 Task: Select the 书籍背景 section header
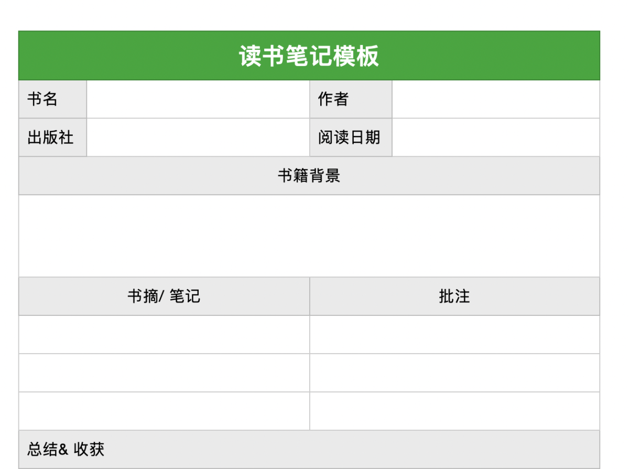(309, 176)
